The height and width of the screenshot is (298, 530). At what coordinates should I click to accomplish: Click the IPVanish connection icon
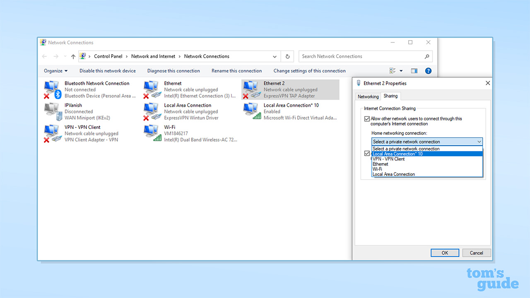(52, 111)
